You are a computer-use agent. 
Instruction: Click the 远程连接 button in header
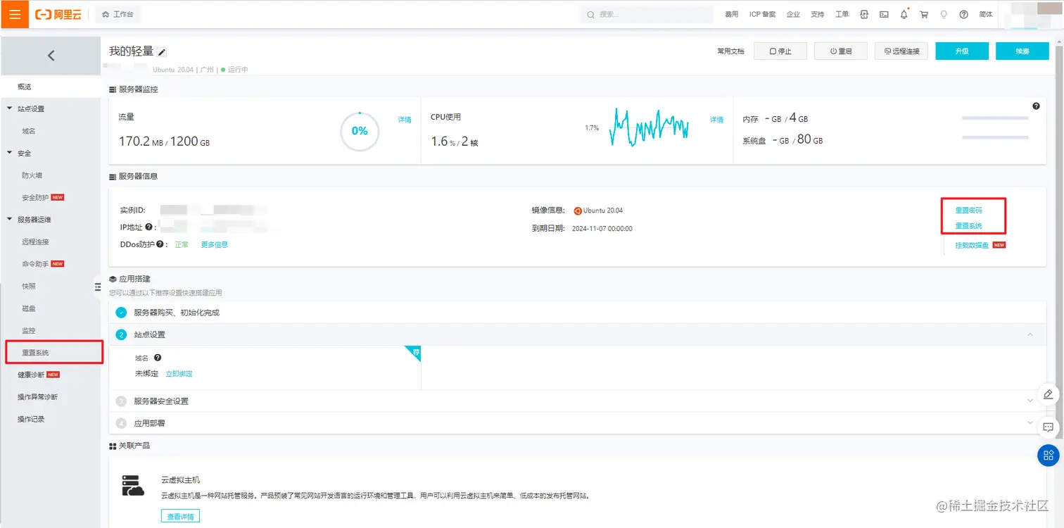click(901, 51)
